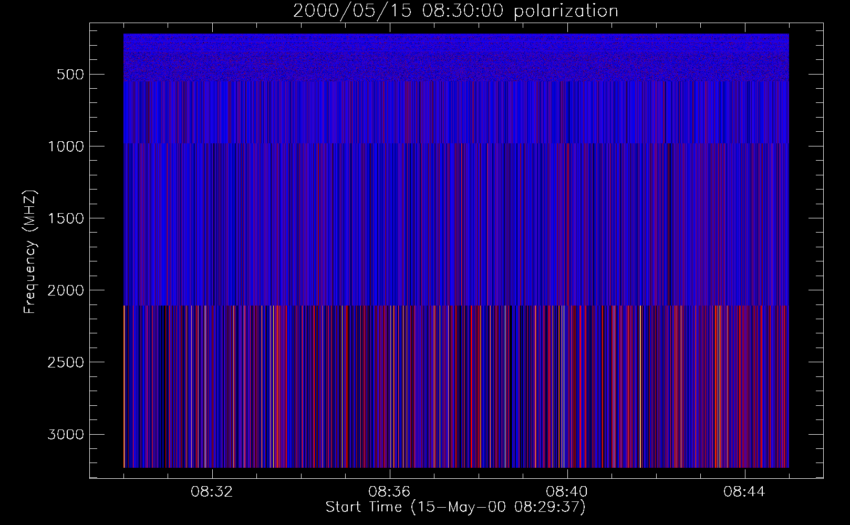Click the 'Start Time (15-May-00 08:29:37)' axis label
The width and height of the screenshot is (850, 525).
[455, 507]
